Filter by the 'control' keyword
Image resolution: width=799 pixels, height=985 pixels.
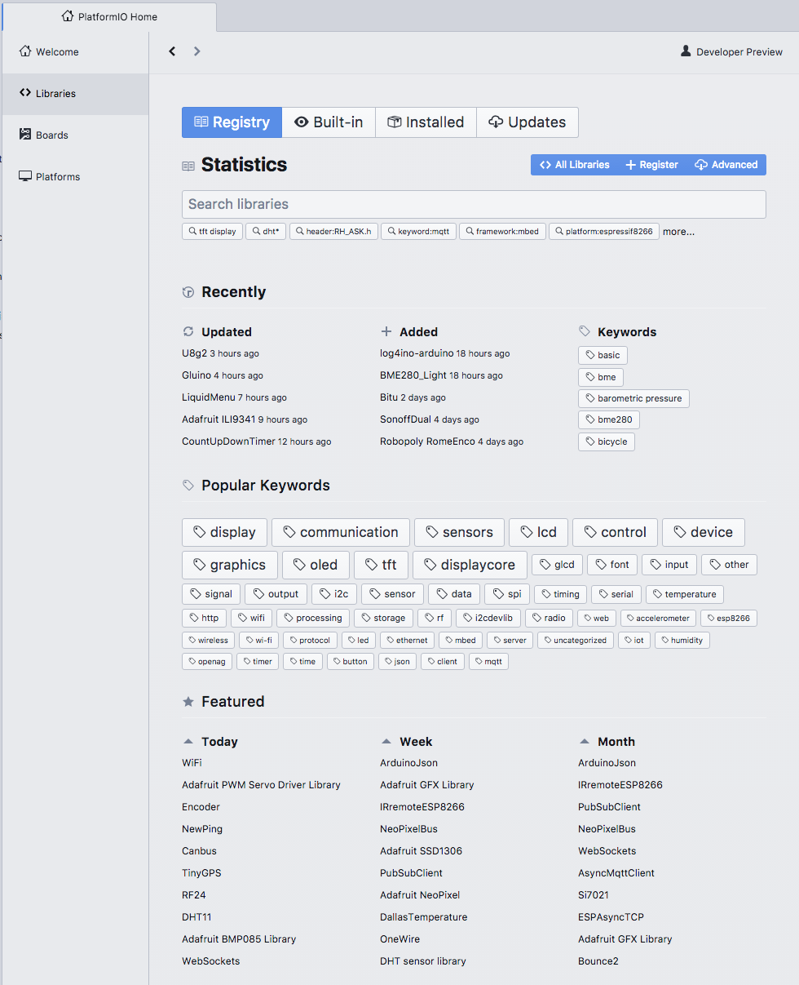click(x=616, y=532)
